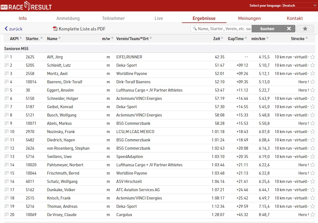Sort results by min/km column
318x223 pixels.
click(x=260, y=38)
